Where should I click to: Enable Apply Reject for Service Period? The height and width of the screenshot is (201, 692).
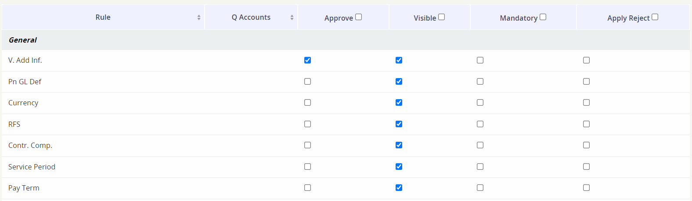[x=586, y=167]
